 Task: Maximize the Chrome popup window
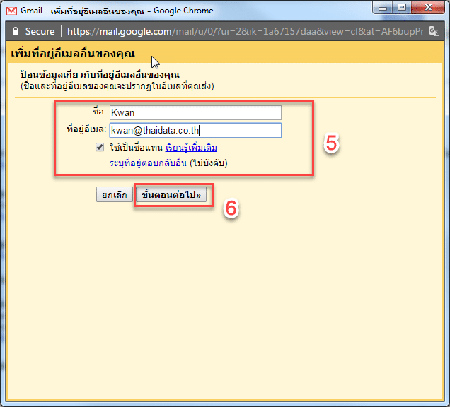click(402, 8)
